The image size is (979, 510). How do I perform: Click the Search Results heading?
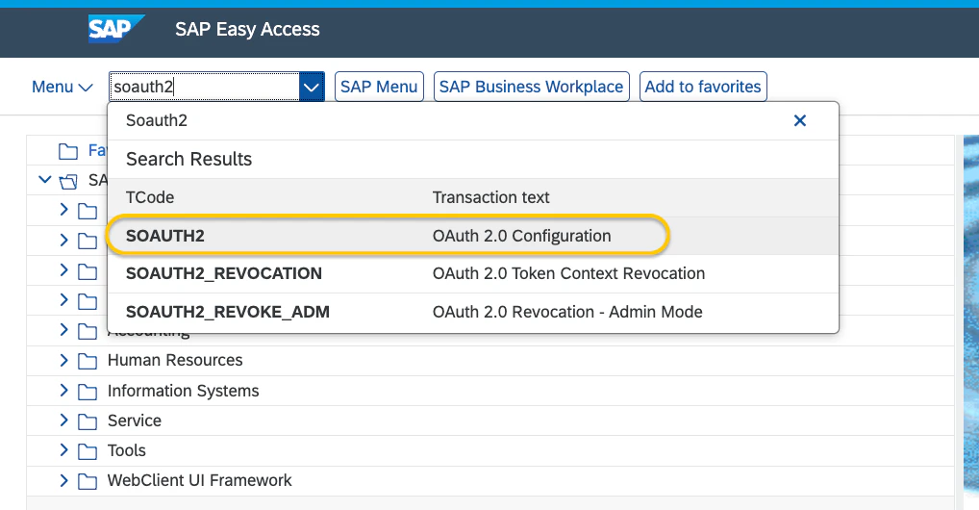(189, 160)
